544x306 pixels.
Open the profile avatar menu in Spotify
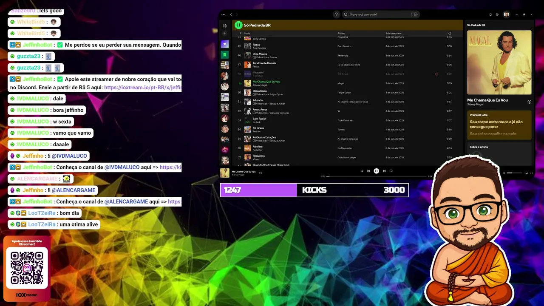[x=507, y=14]
